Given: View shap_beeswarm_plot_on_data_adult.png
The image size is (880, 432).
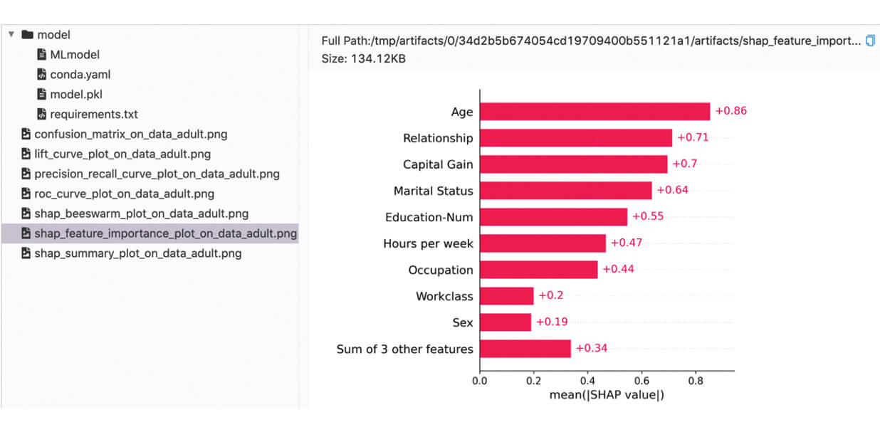Looking at the screenshot, I should (141, 214).
